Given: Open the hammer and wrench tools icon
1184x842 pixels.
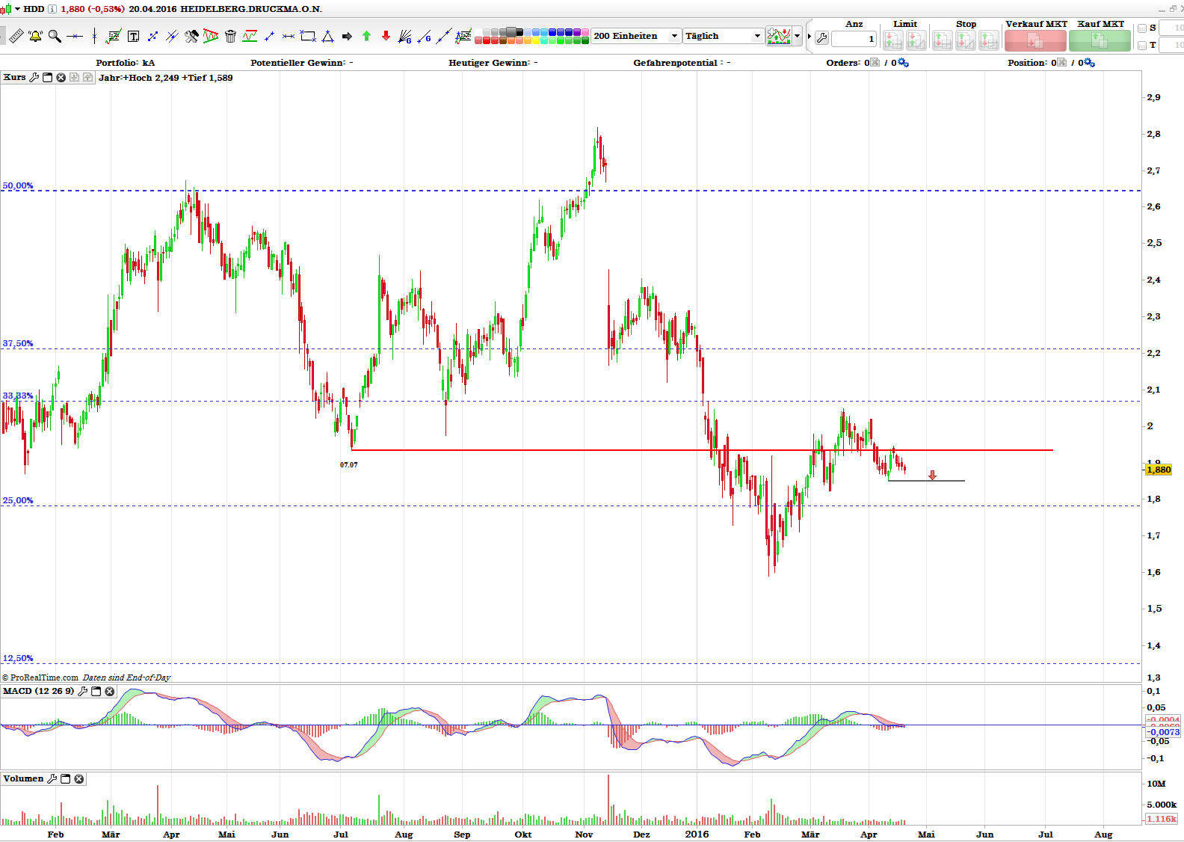Looking at the screenshot, I should [x=191, y=36].
